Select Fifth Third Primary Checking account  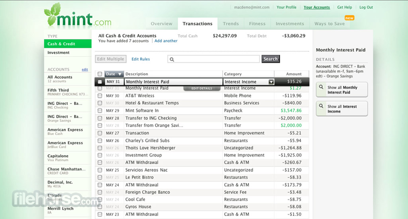click(68, 92)
